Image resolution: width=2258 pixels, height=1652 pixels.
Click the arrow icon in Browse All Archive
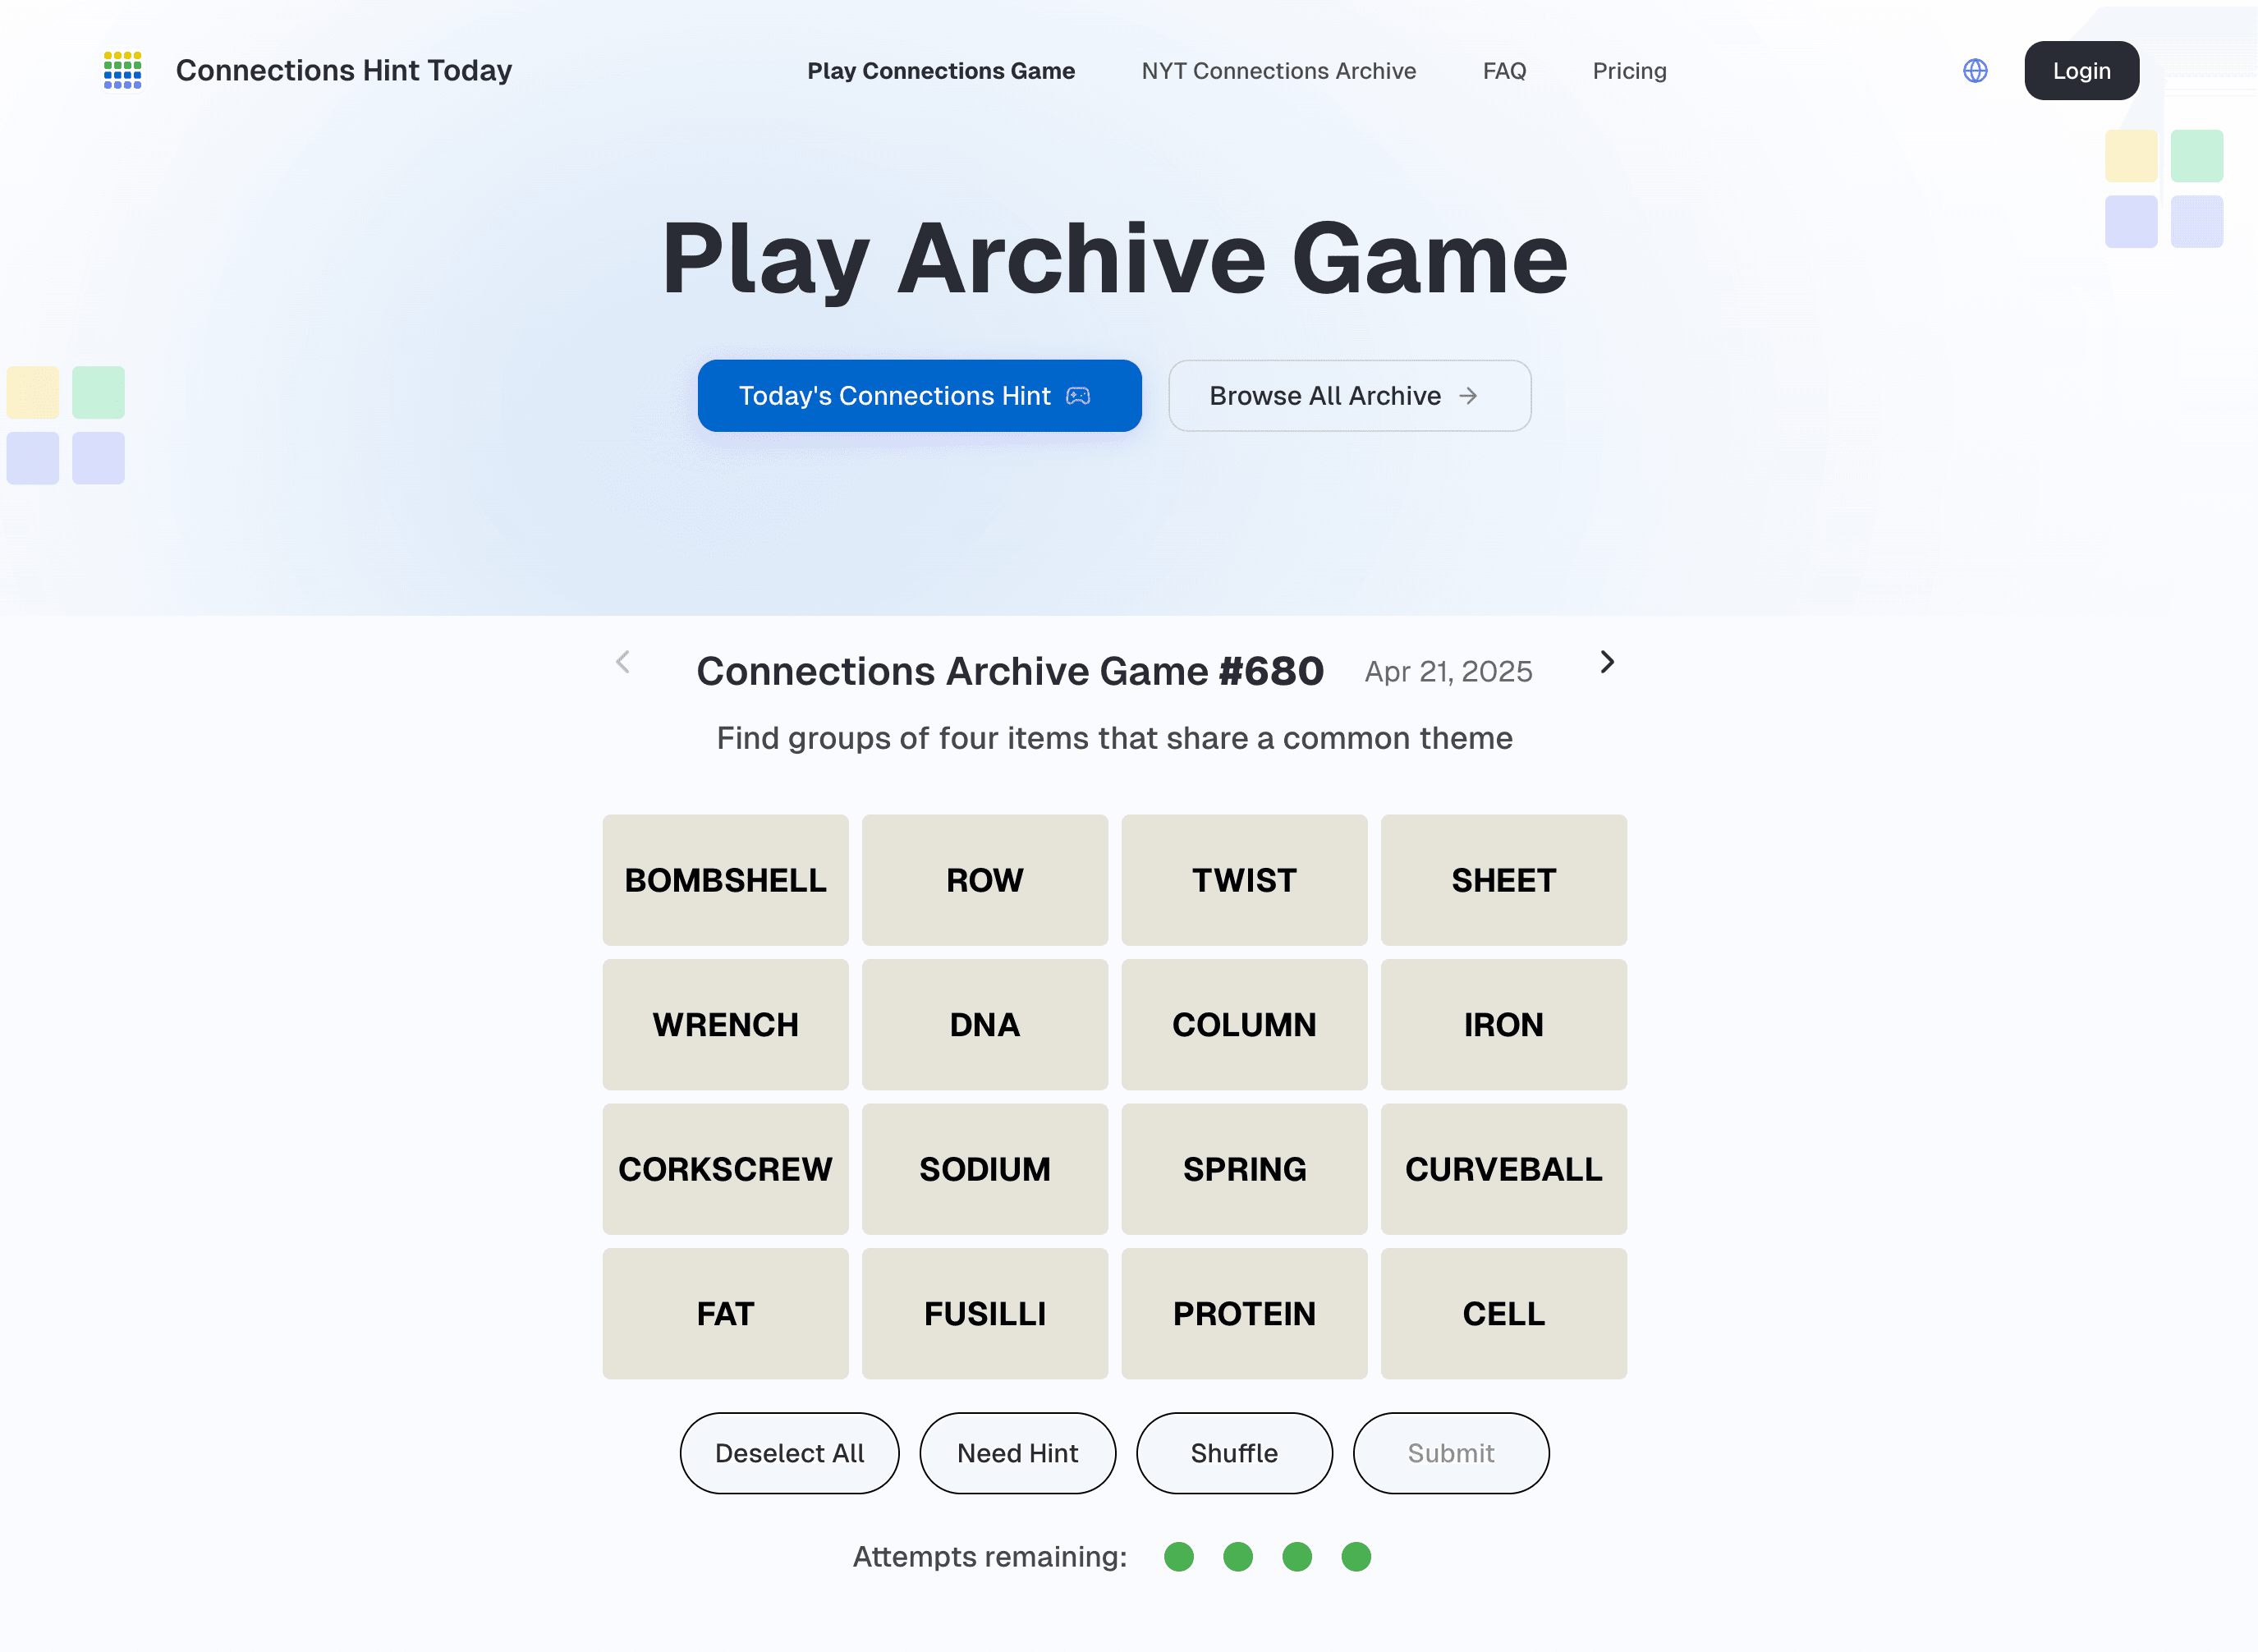tap(1467, 396)
